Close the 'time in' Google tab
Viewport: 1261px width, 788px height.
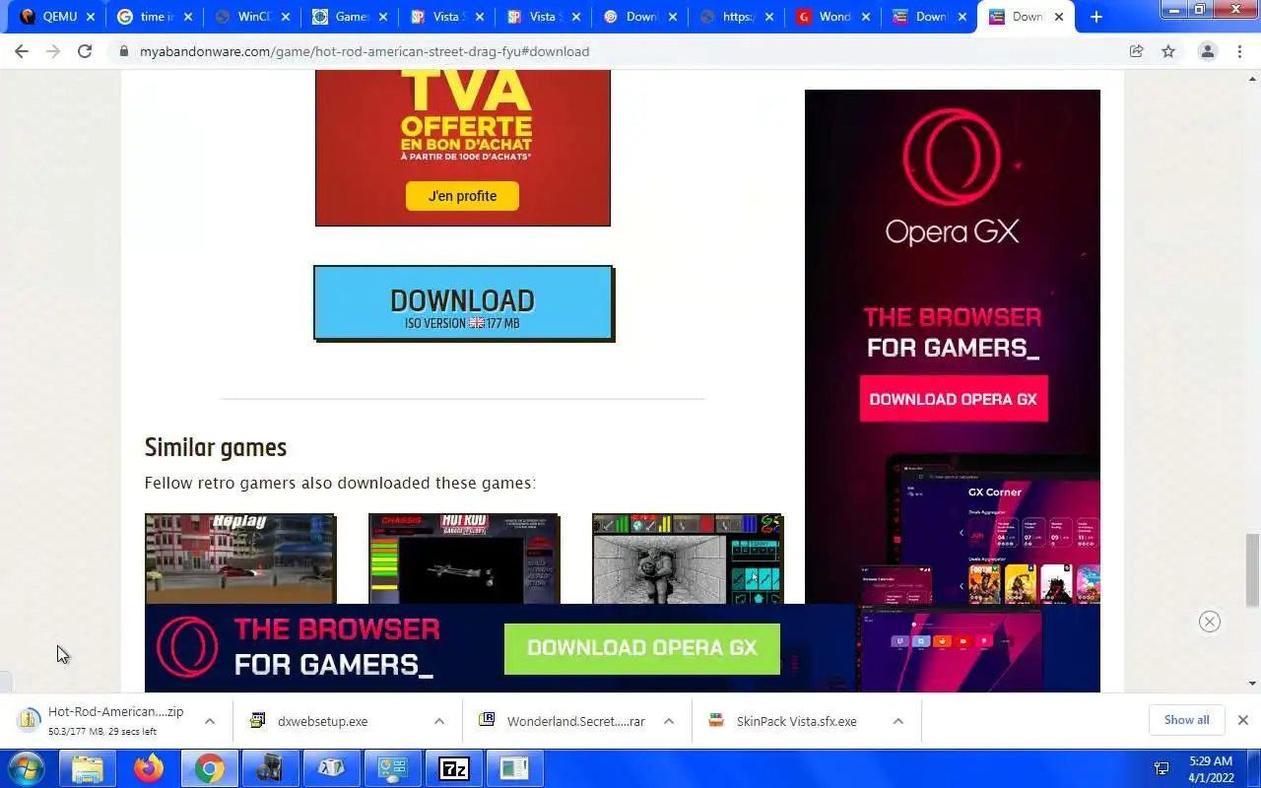click(x=188, y=17)
